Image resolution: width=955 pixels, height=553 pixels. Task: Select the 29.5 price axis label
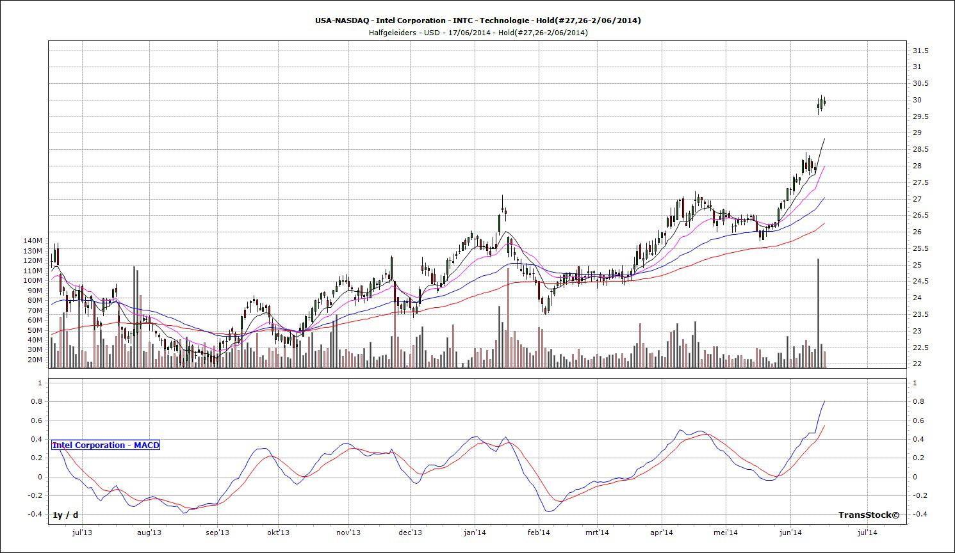pos(920,116)
